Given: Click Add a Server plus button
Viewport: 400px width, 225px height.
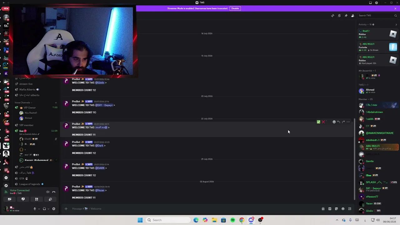Looking at the screenshot, I should (x=6, y=178).
